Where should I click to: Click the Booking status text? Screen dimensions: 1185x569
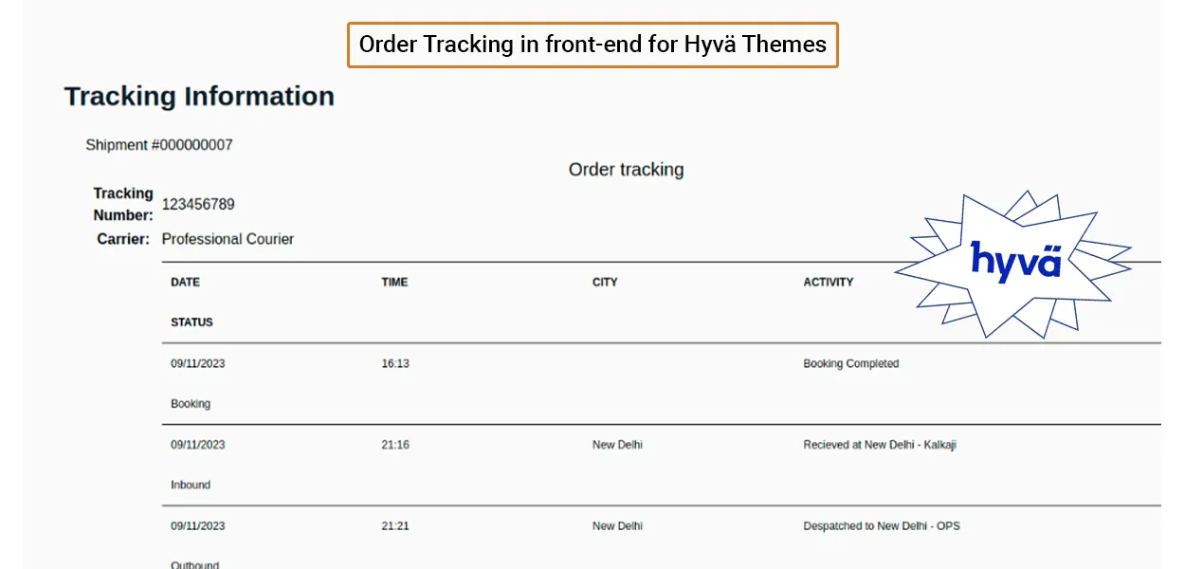191,404
